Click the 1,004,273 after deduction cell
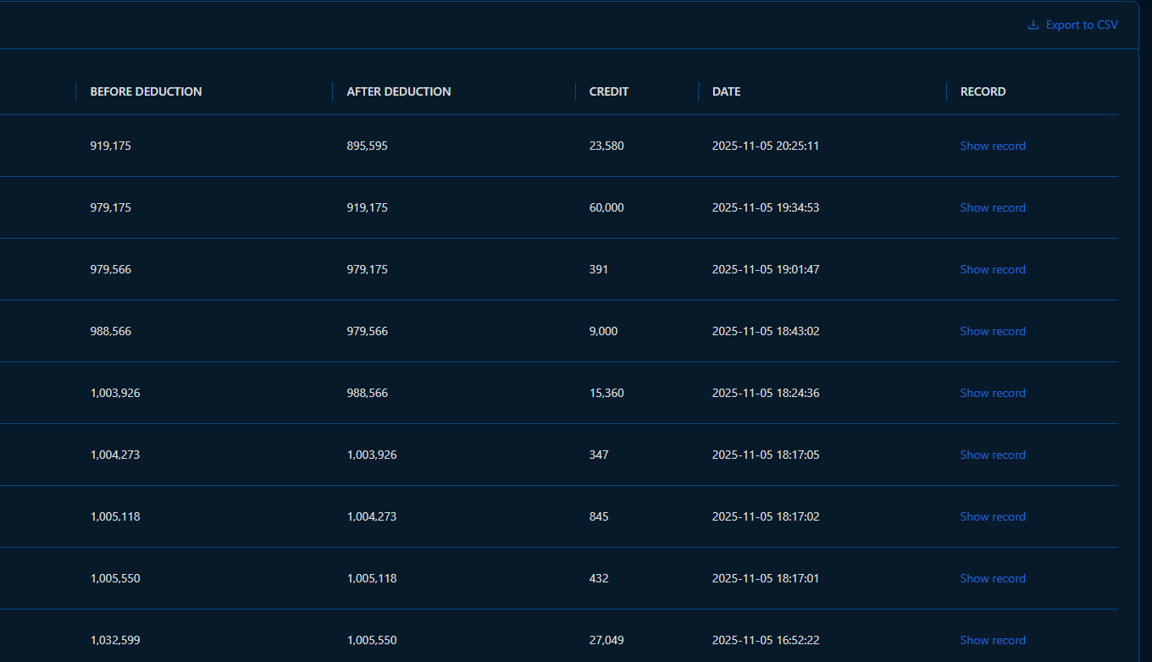The width and height of the screenshot is (1152, 662). (x=371, y=516)
